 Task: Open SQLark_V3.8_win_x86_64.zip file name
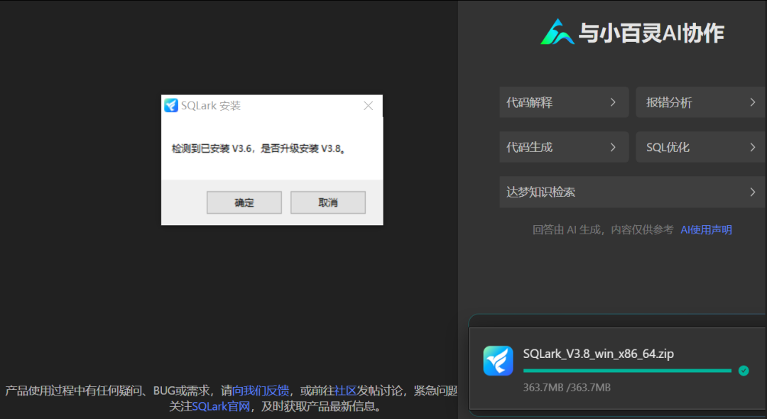[598, 354]
